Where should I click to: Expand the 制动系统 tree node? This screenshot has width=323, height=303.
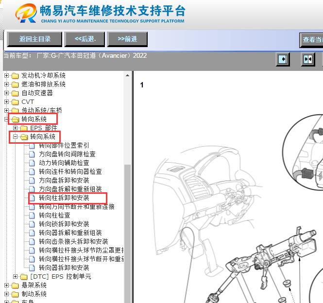(6, 294)
